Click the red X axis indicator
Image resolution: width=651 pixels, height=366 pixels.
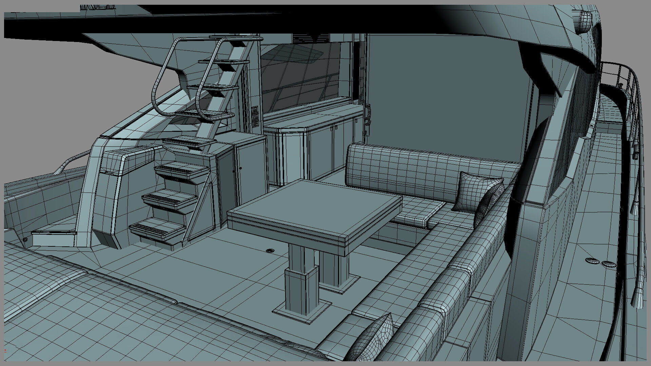[x=5, y=350]
